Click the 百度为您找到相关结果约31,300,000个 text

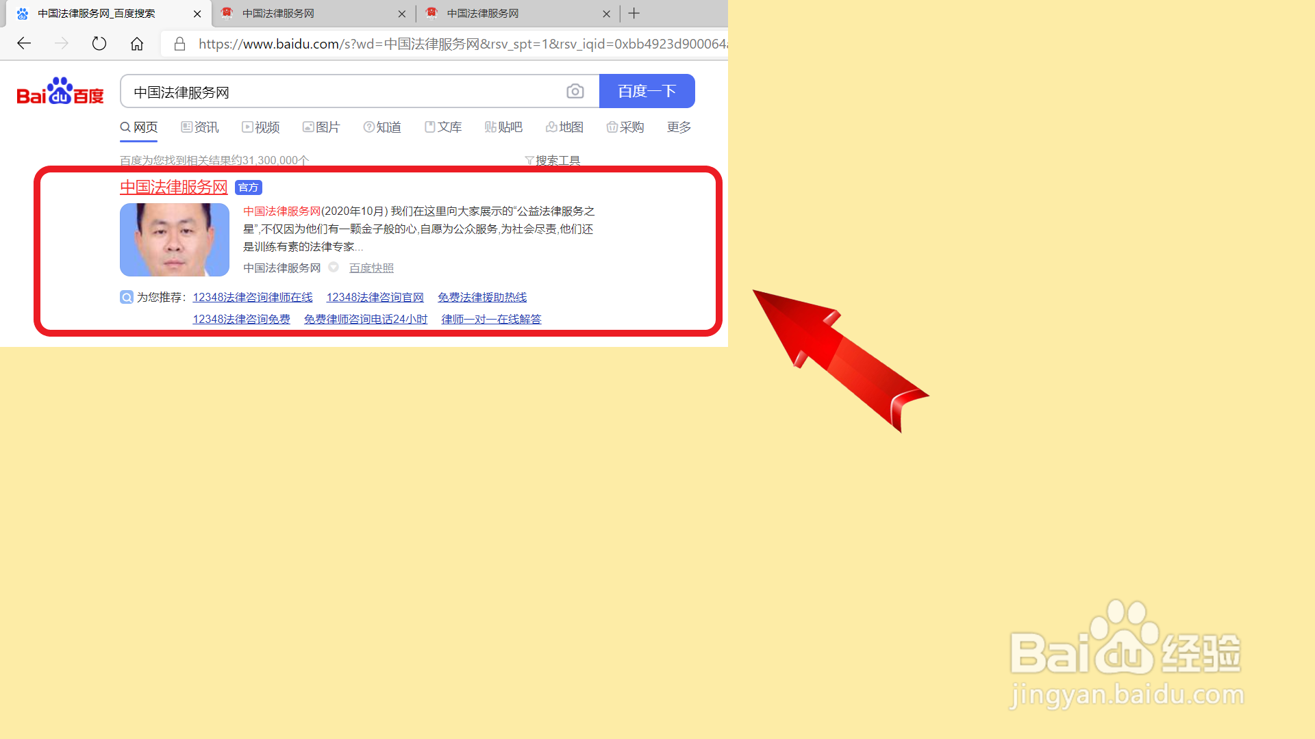point(214,160)
